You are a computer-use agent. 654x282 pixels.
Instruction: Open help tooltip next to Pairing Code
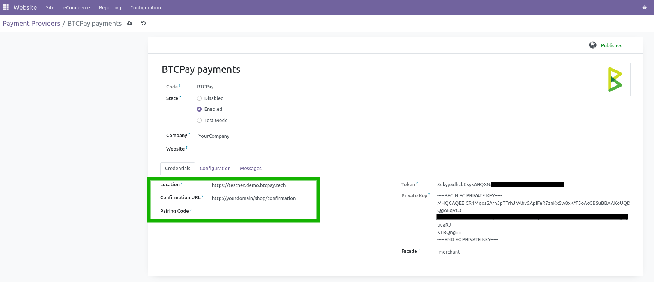click(x=191, y=210)
